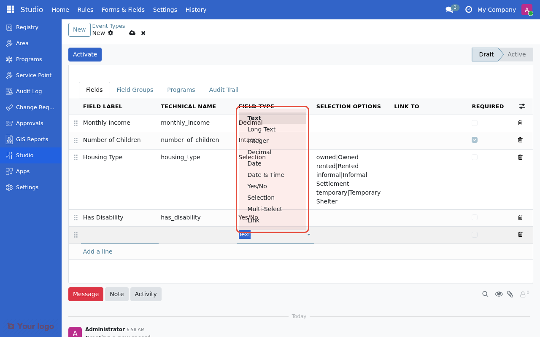Select the GIS Reports sidebar icon
Viewport: 540px width, 337px height.
[x=8, y=139]
